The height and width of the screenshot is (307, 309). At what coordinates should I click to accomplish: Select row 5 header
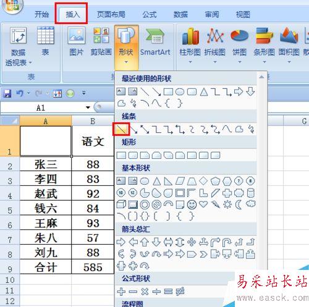click(x=10, y=208)
